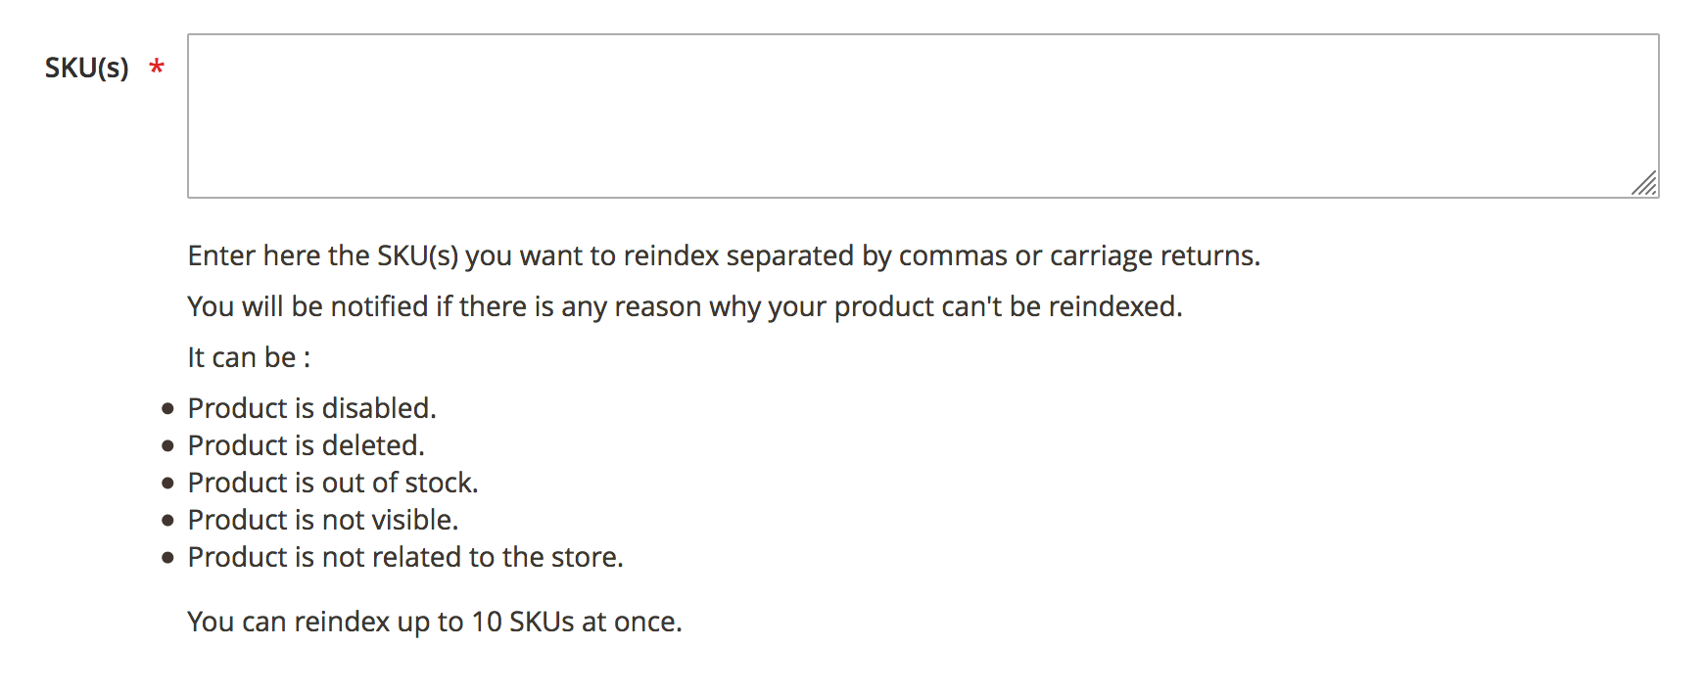
Task: Select the bullet for 'Product is not visible.'
Action: click(168, 521)
